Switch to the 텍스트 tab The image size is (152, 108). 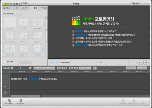43,8
